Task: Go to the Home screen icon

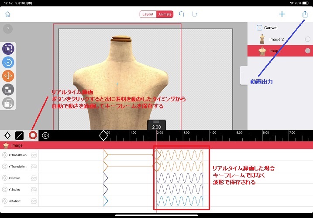Action: tap(7, 14)
